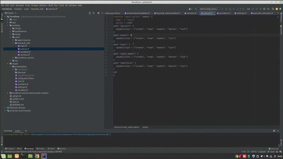Click the rollback undo icon
Screen dimensions: 283x159
268,9
